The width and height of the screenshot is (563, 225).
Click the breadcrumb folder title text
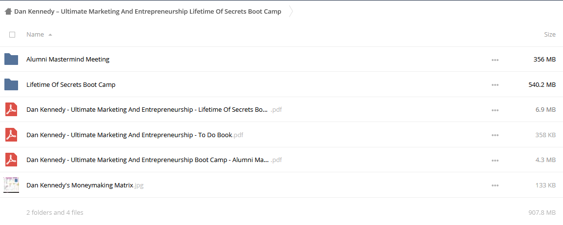click(147, 12)
